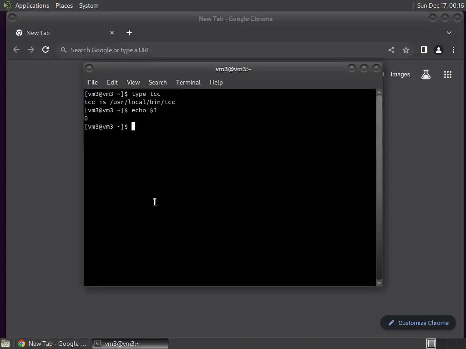Go back in Chrome history
Viewport: 466px width, 349px height.
(x=16, y=50)
